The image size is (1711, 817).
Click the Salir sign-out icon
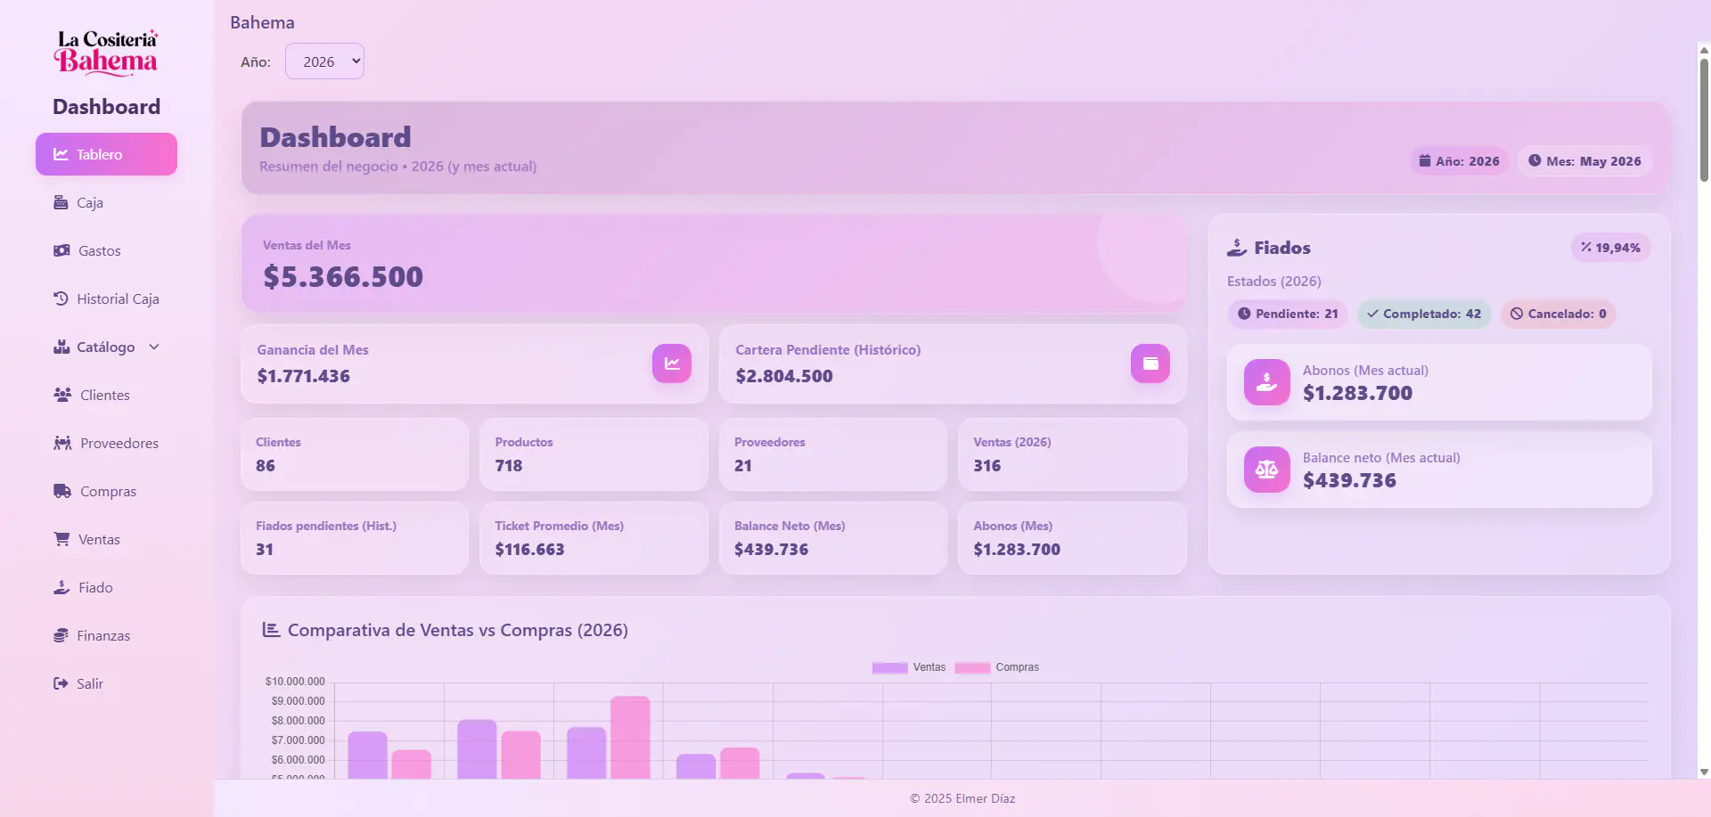point(61,683)
